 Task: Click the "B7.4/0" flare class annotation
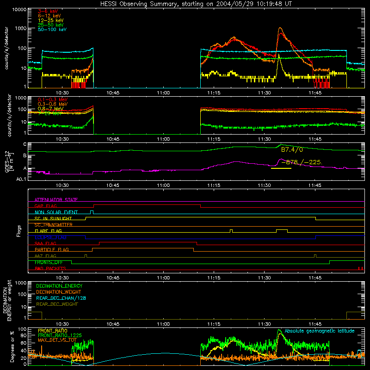[x=292, y=149]
